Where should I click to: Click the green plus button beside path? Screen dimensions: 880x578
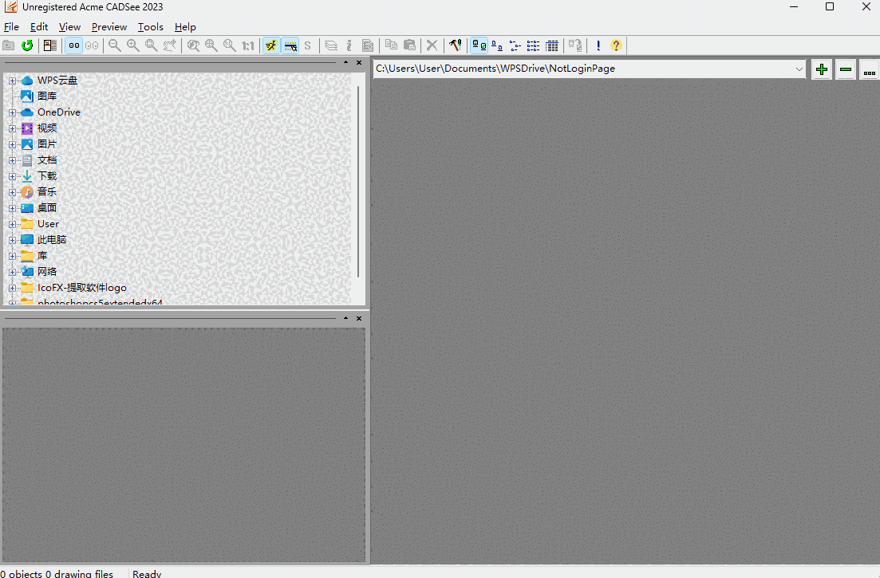(822, 69)
